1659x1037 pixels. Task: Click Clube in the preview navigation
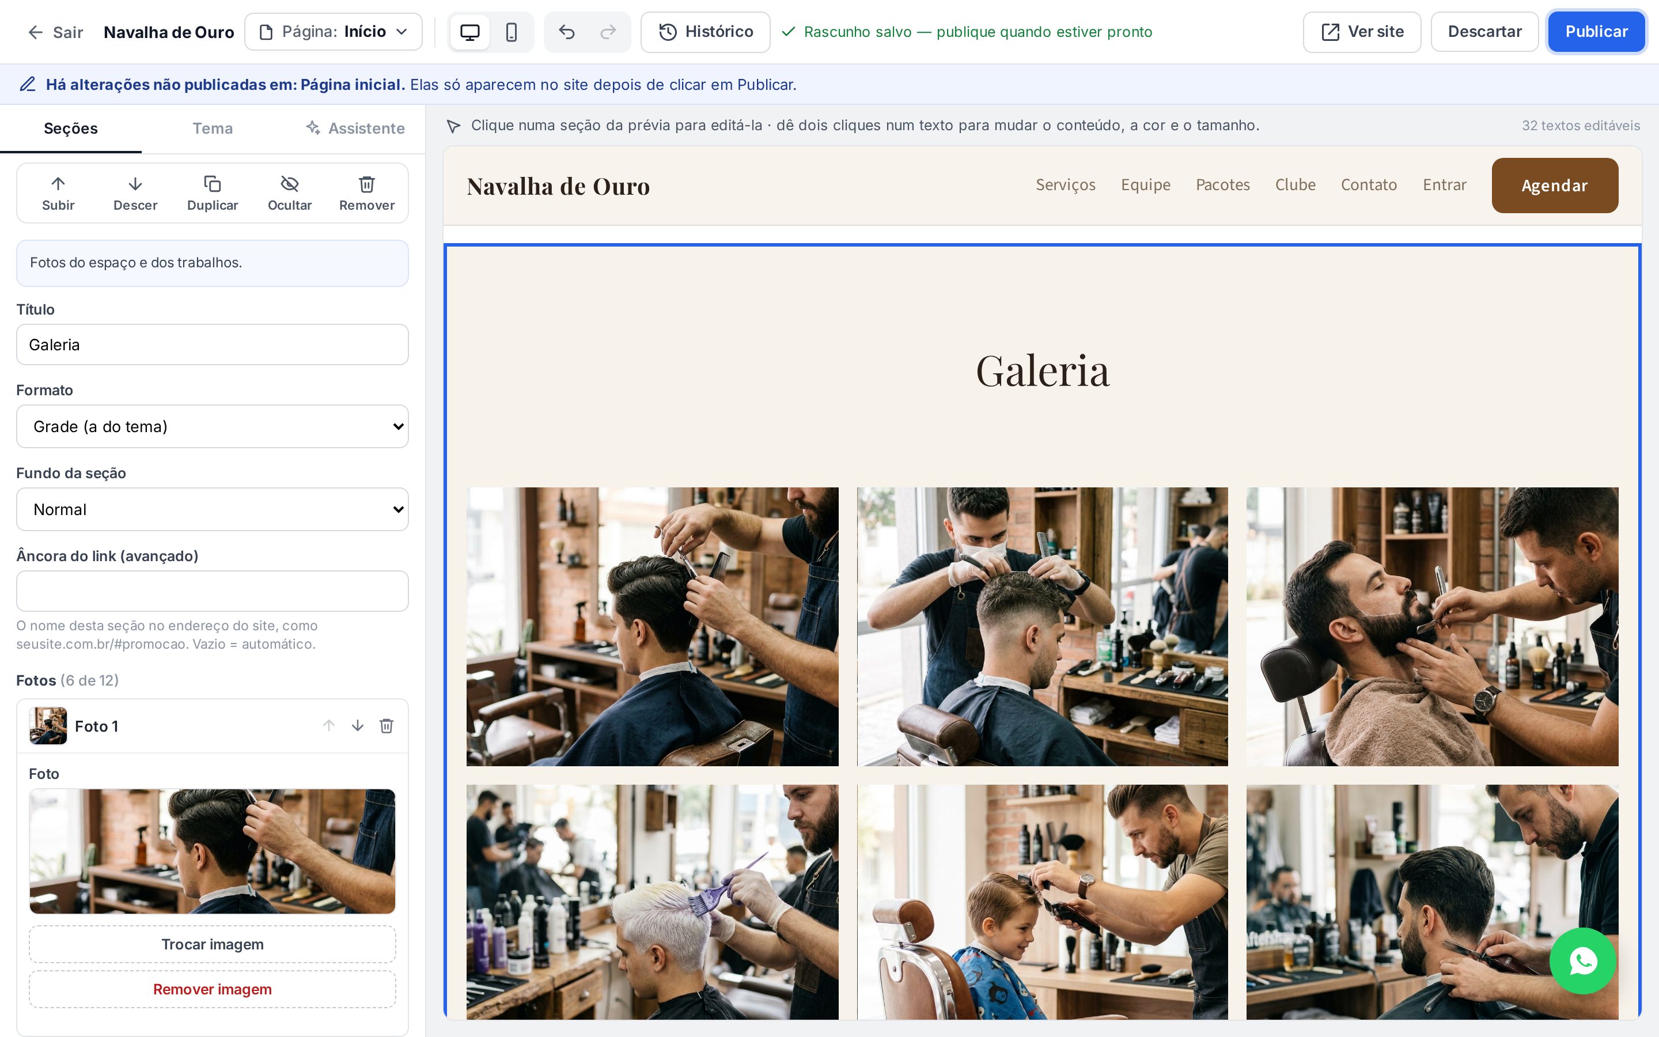[x=1296, y=185]
